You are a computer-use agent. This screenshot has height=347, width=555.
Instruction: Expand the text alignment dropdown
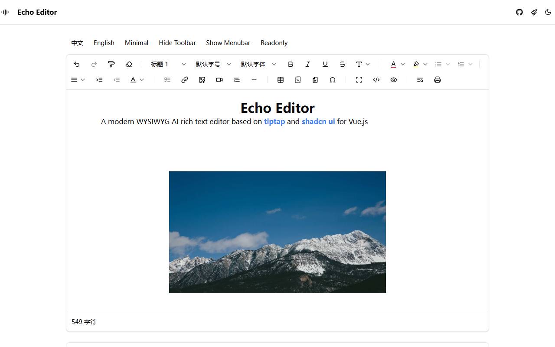point(78,80)
